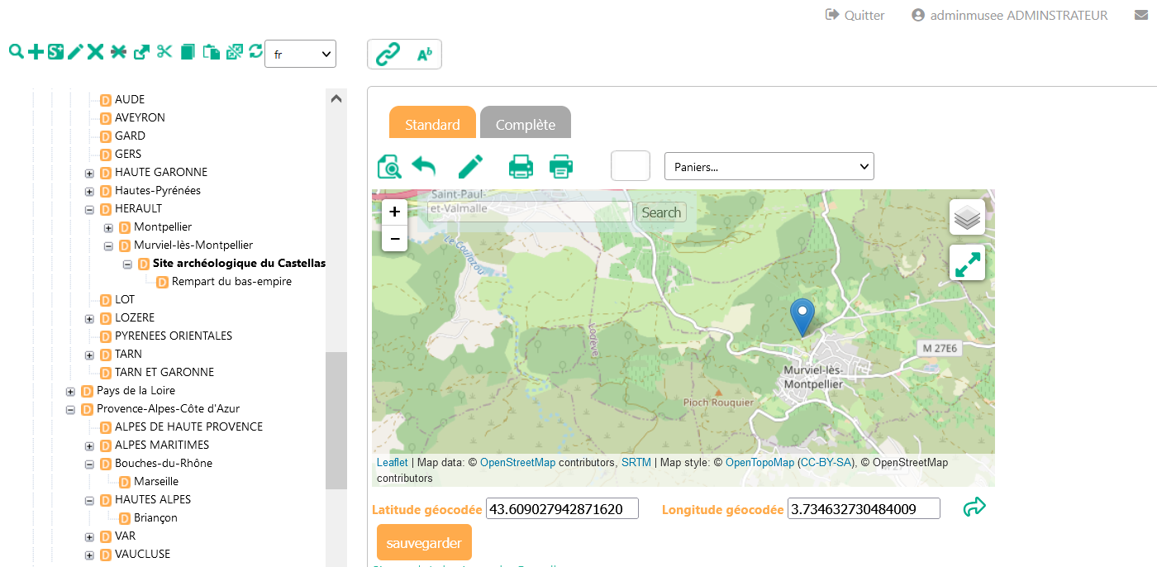The height and width of the screenshot is (567, 1157).
Task: Open the fr language dropdown
Action: point(300,55)
